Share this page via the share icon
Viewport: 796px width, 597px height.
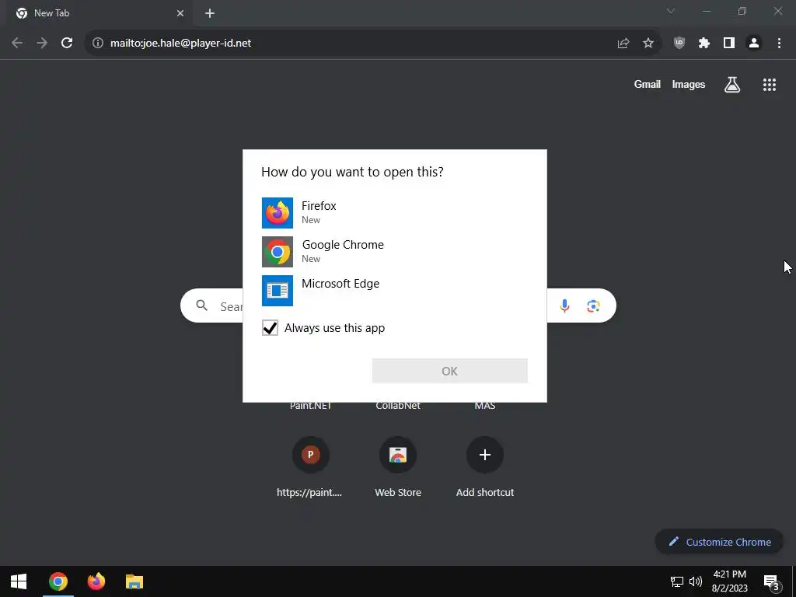623,44
